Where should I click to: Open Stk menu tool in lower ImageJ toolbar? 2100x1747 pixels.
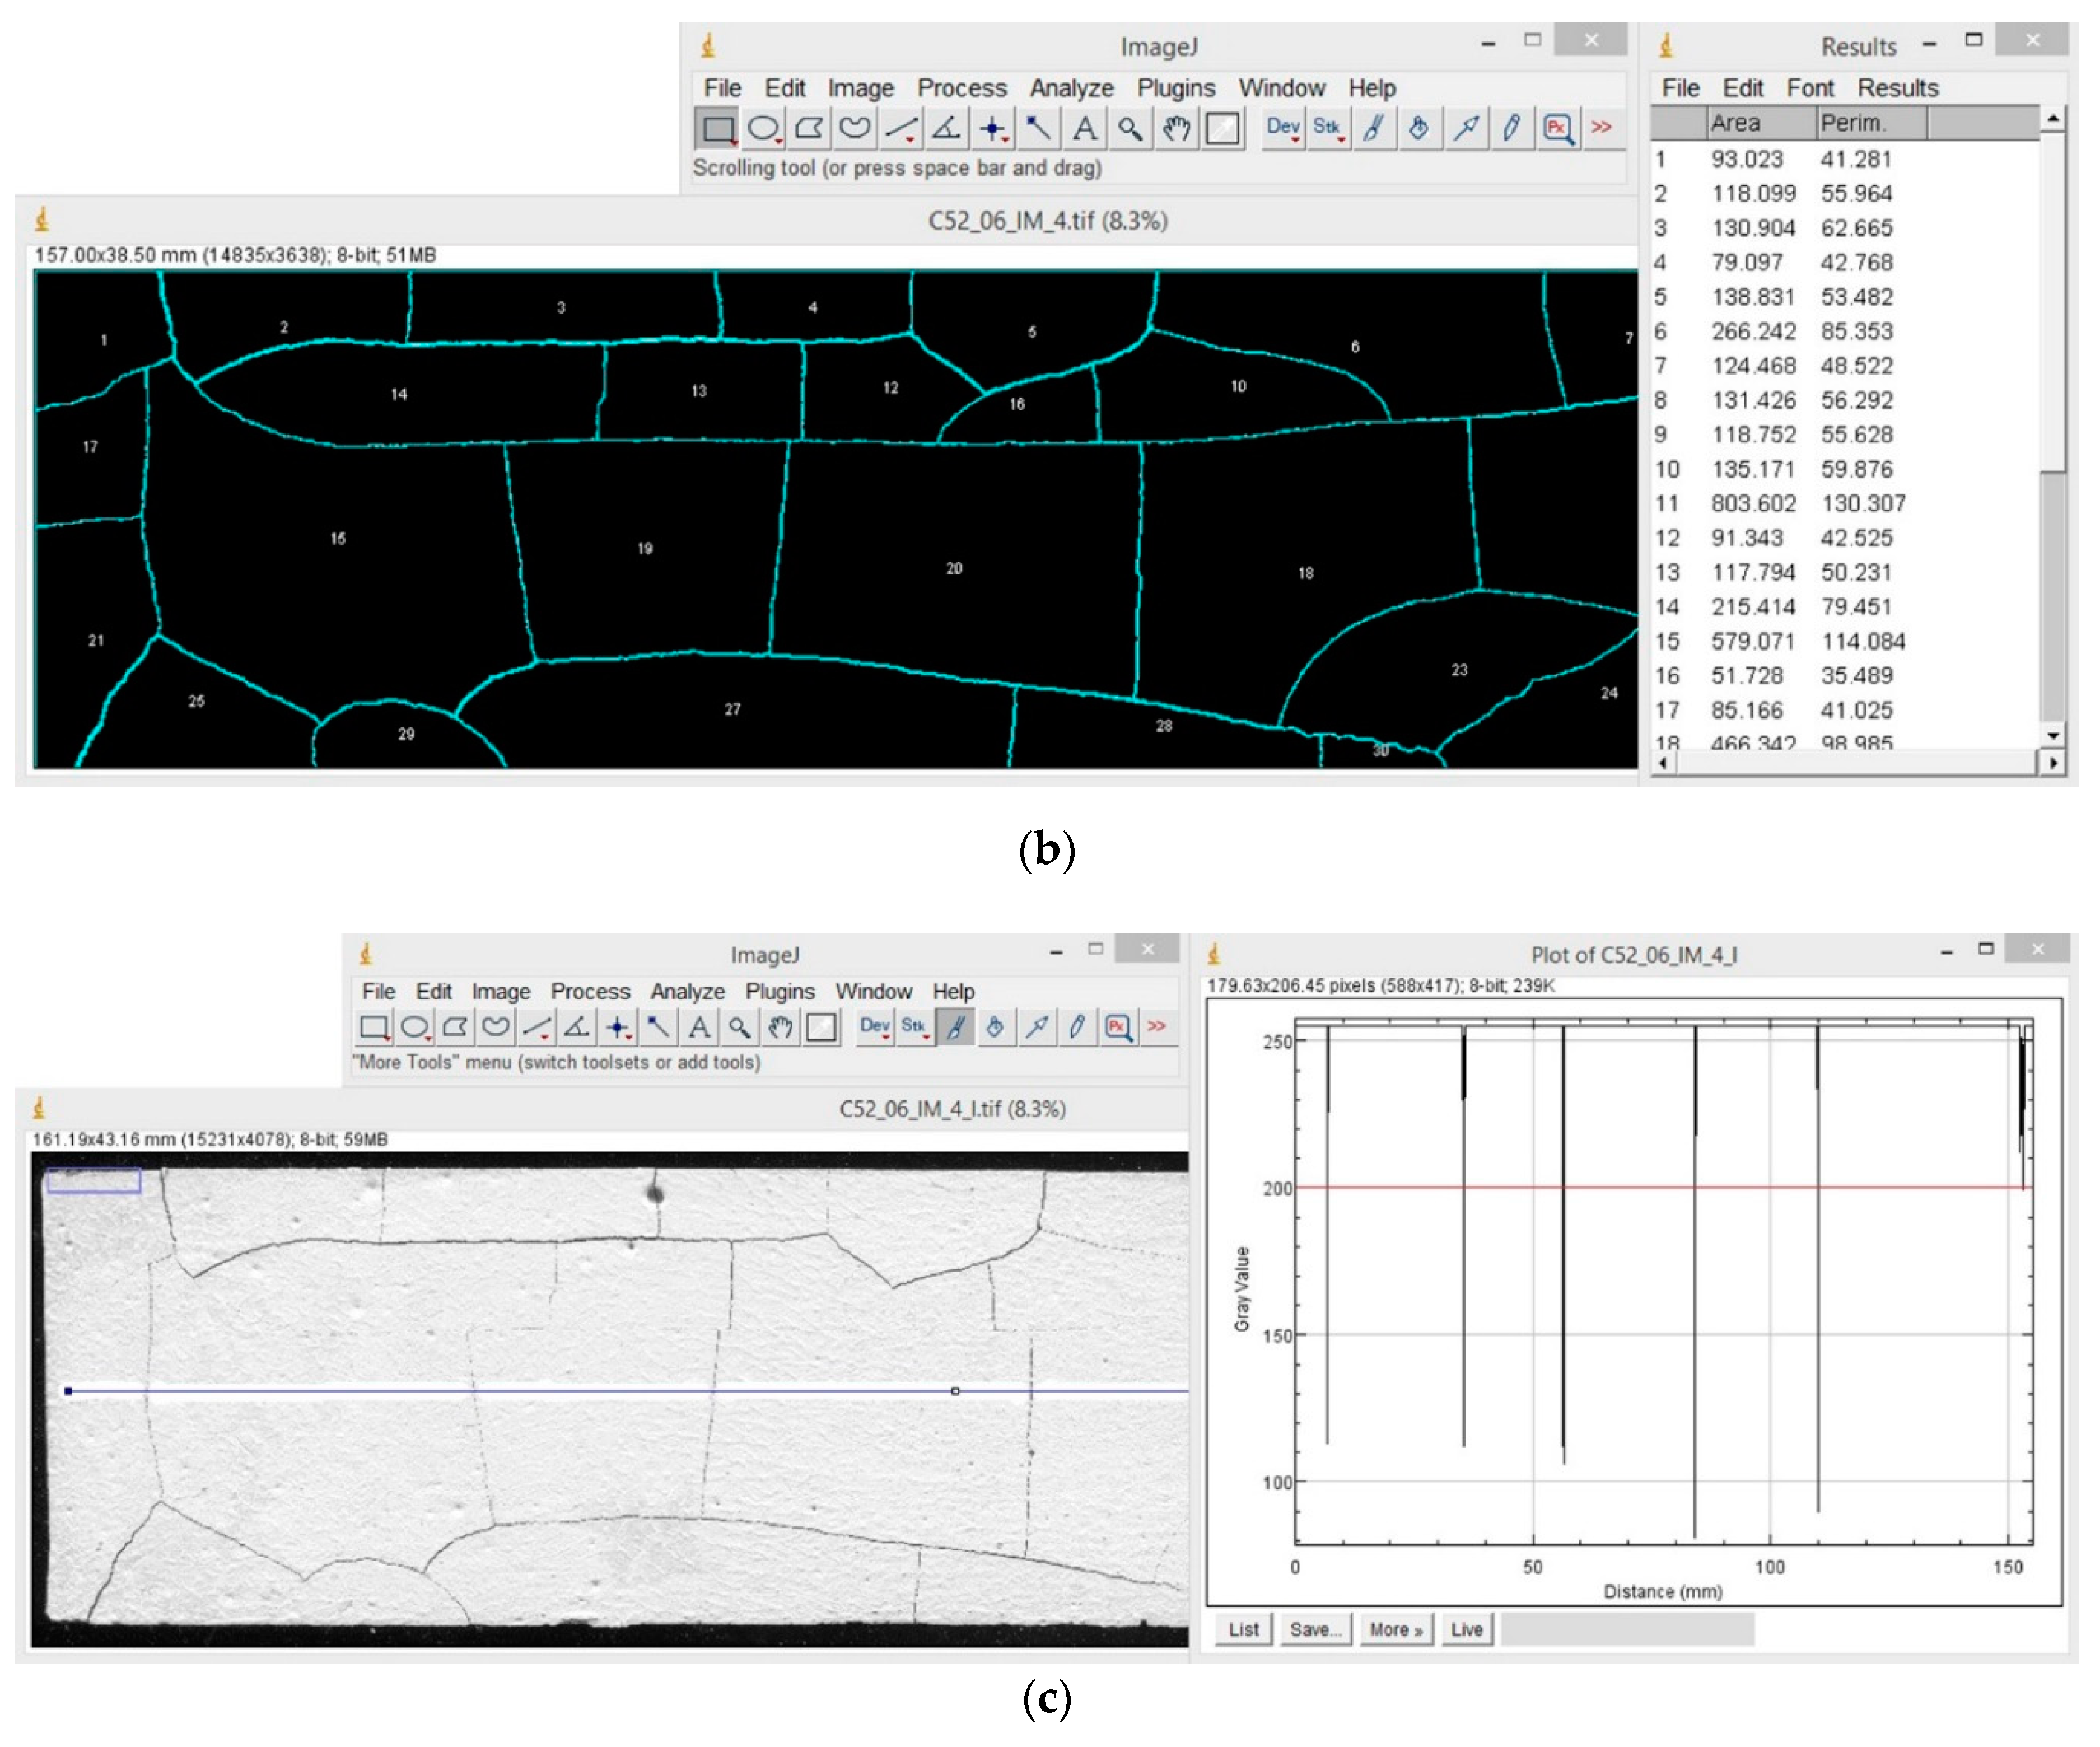click(915, 1027)
